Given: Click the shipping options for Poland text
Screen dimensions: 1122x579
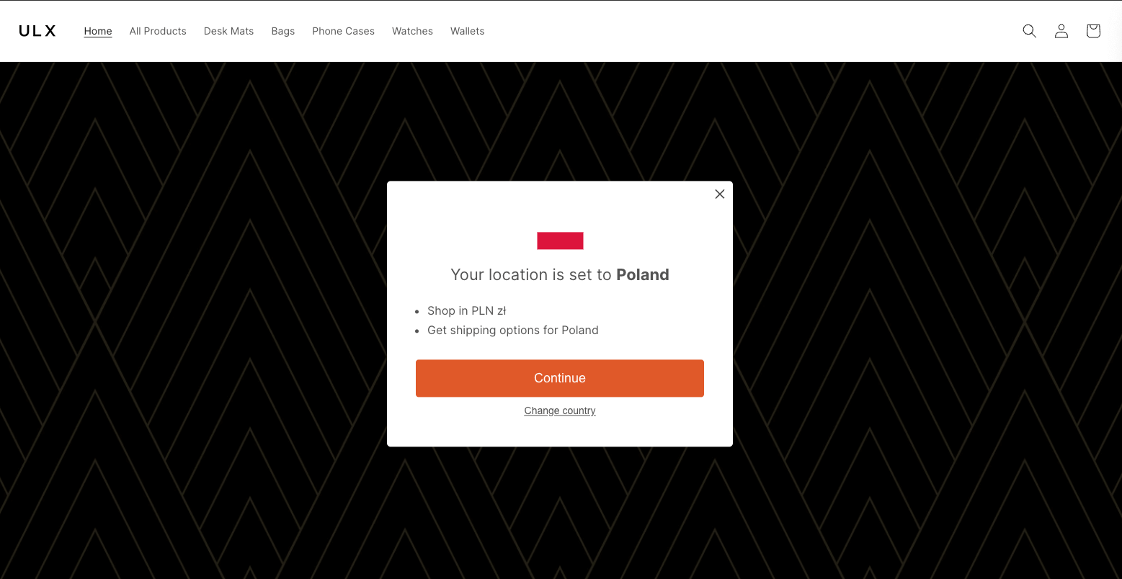Looking at the screenshot, I should pyautogui.click(x=513, y=330).
